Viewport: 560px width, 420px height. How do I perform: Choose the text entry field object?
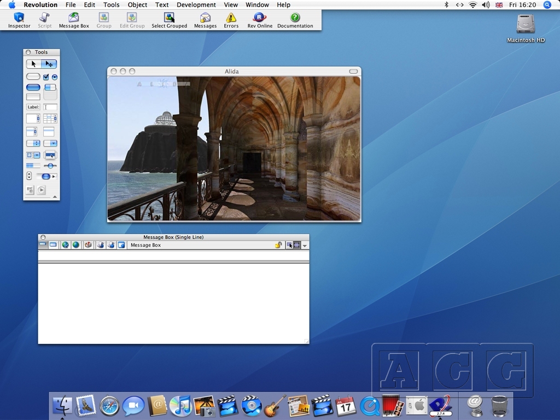[x=50, y=107]
